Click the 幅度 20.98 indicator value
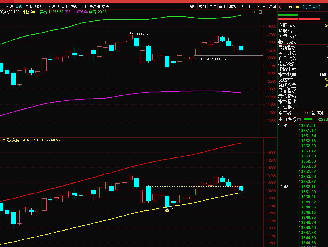Image resolution: width=328 pixels, height=247 pixels. tap(98, 12)
